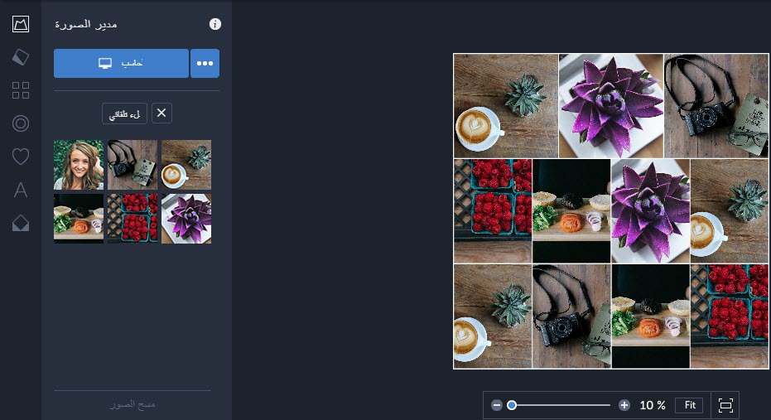Open the Image Manager sidebar icon
Viewport: 771px width, 420px height.
coord(21,24)
